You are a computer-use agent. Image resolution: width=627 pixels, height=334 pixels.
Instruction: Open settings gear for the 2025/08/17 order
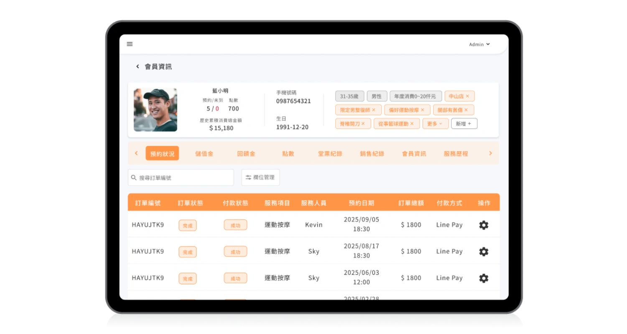484,252
